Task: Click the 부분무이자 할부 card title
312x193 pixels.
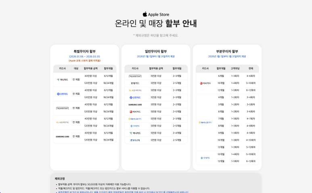Action: 227,51
